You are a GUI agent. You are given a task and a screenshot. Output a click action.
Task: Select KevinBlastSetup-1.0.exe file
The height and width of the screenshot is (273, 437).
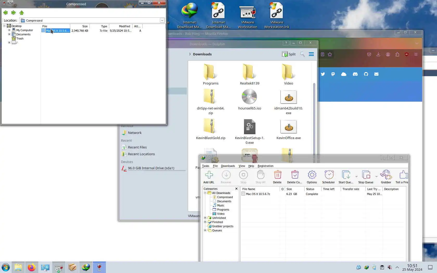coord(250,132)
